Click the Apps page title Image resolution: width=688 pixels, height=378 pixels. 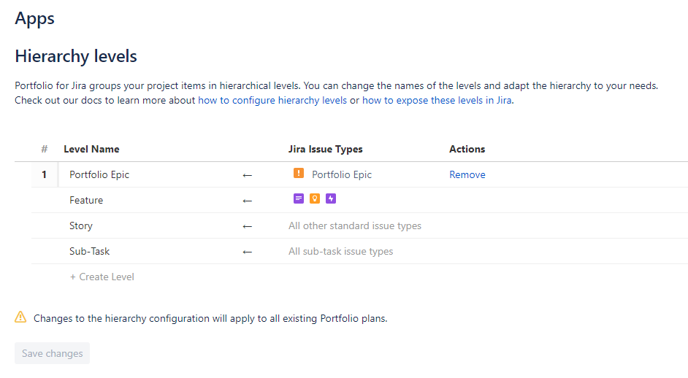click(x=34, y=18)
